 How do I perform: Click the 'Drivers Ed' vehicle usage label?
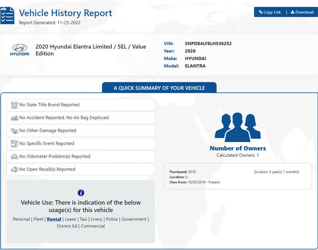[67, 226]
